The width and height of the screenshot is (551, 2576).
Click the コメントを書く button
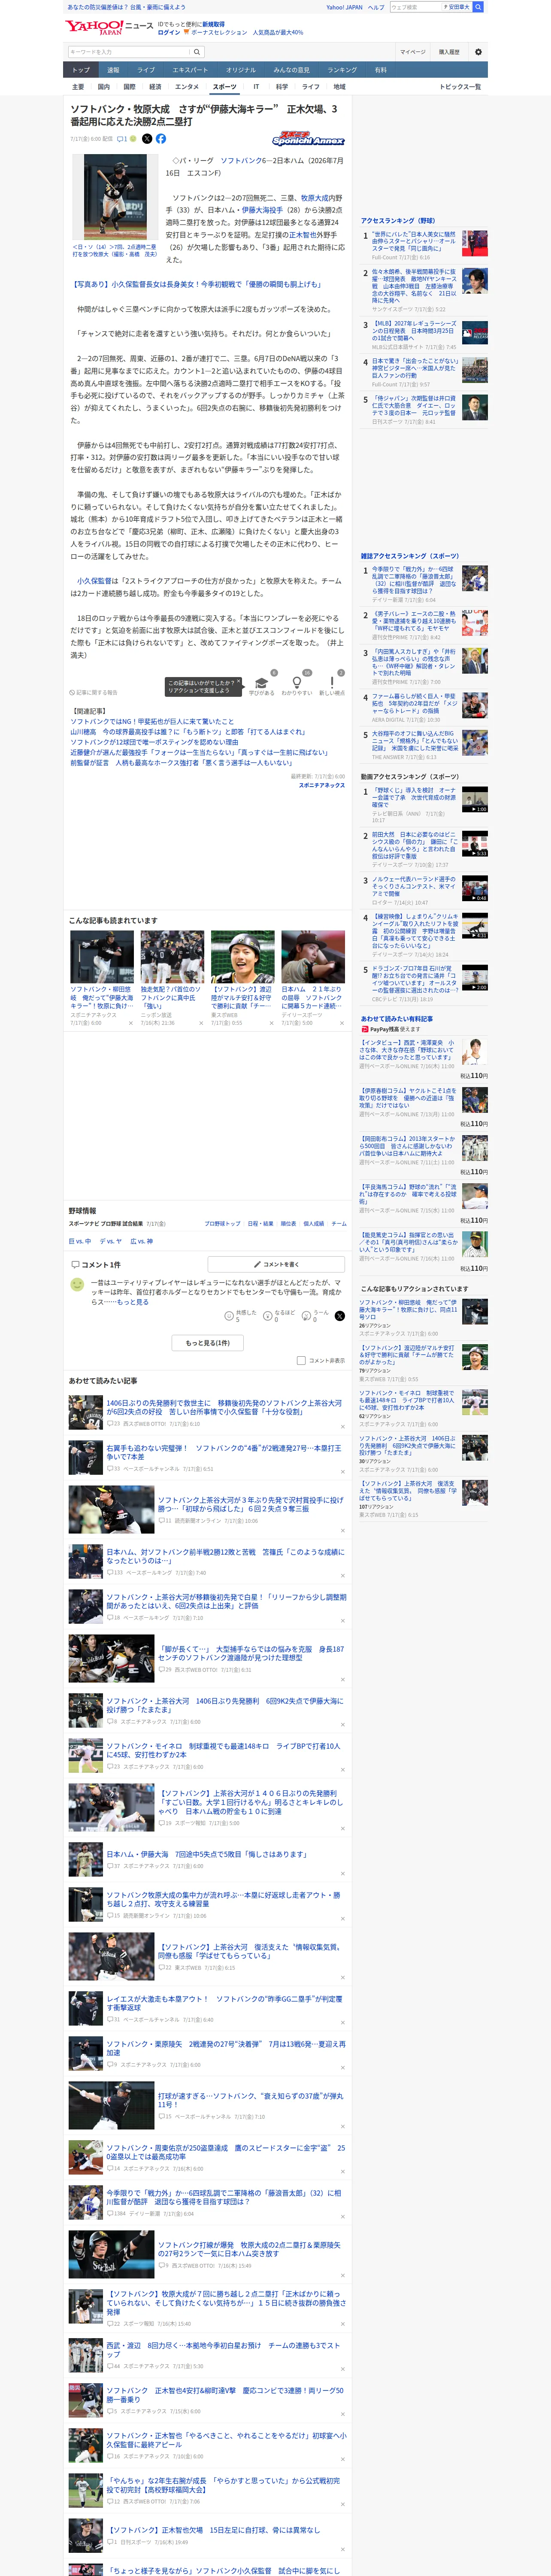coord(276,1265)
